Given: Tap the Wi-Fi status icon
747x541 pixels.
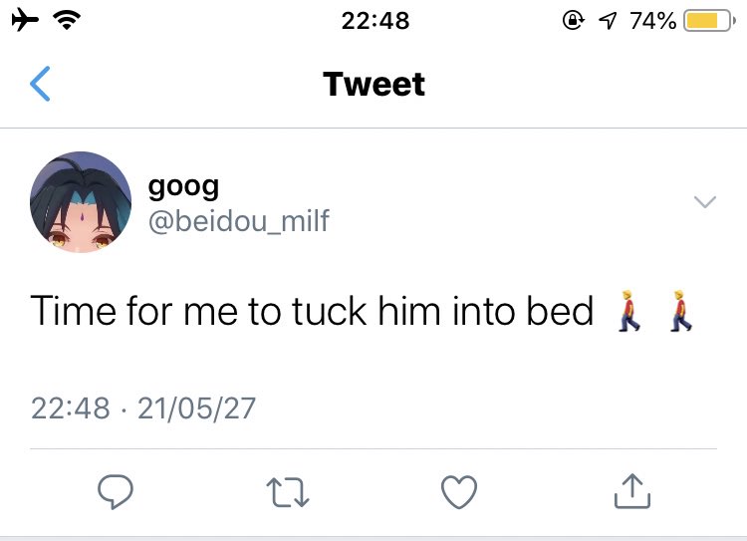Looking at the screenshot, I should pyautogui.click(x=67, y=20).
